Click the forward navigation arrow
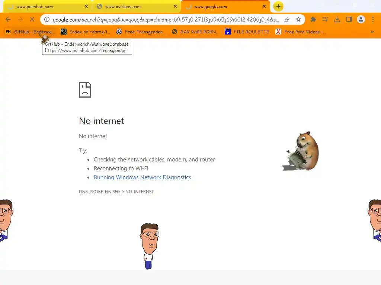 click(20, 19)
